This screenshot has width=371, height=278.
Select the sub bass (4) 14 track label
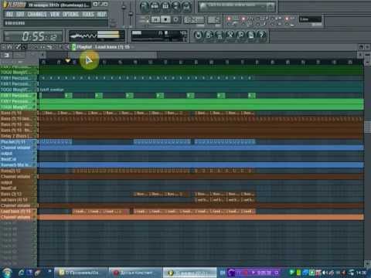click(x=18, y=200)
